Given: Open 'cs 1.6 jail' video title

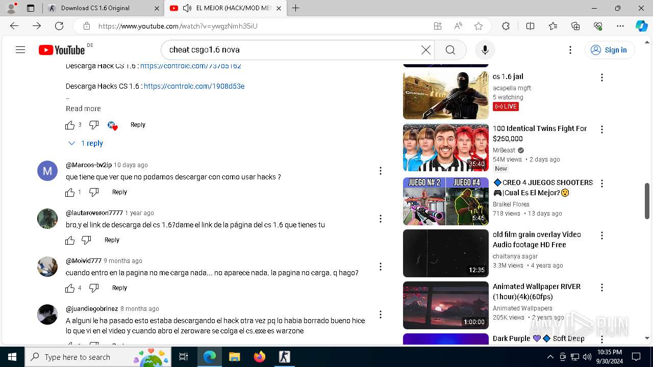Looking at the screenshot, I should click(508, 76).
